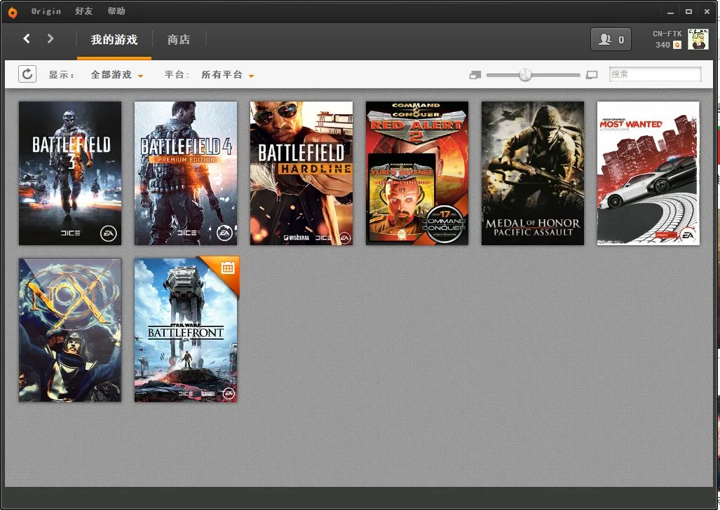Go forward with the right arrow
This screenshot has width=720, height=510.
click(50, 39)
